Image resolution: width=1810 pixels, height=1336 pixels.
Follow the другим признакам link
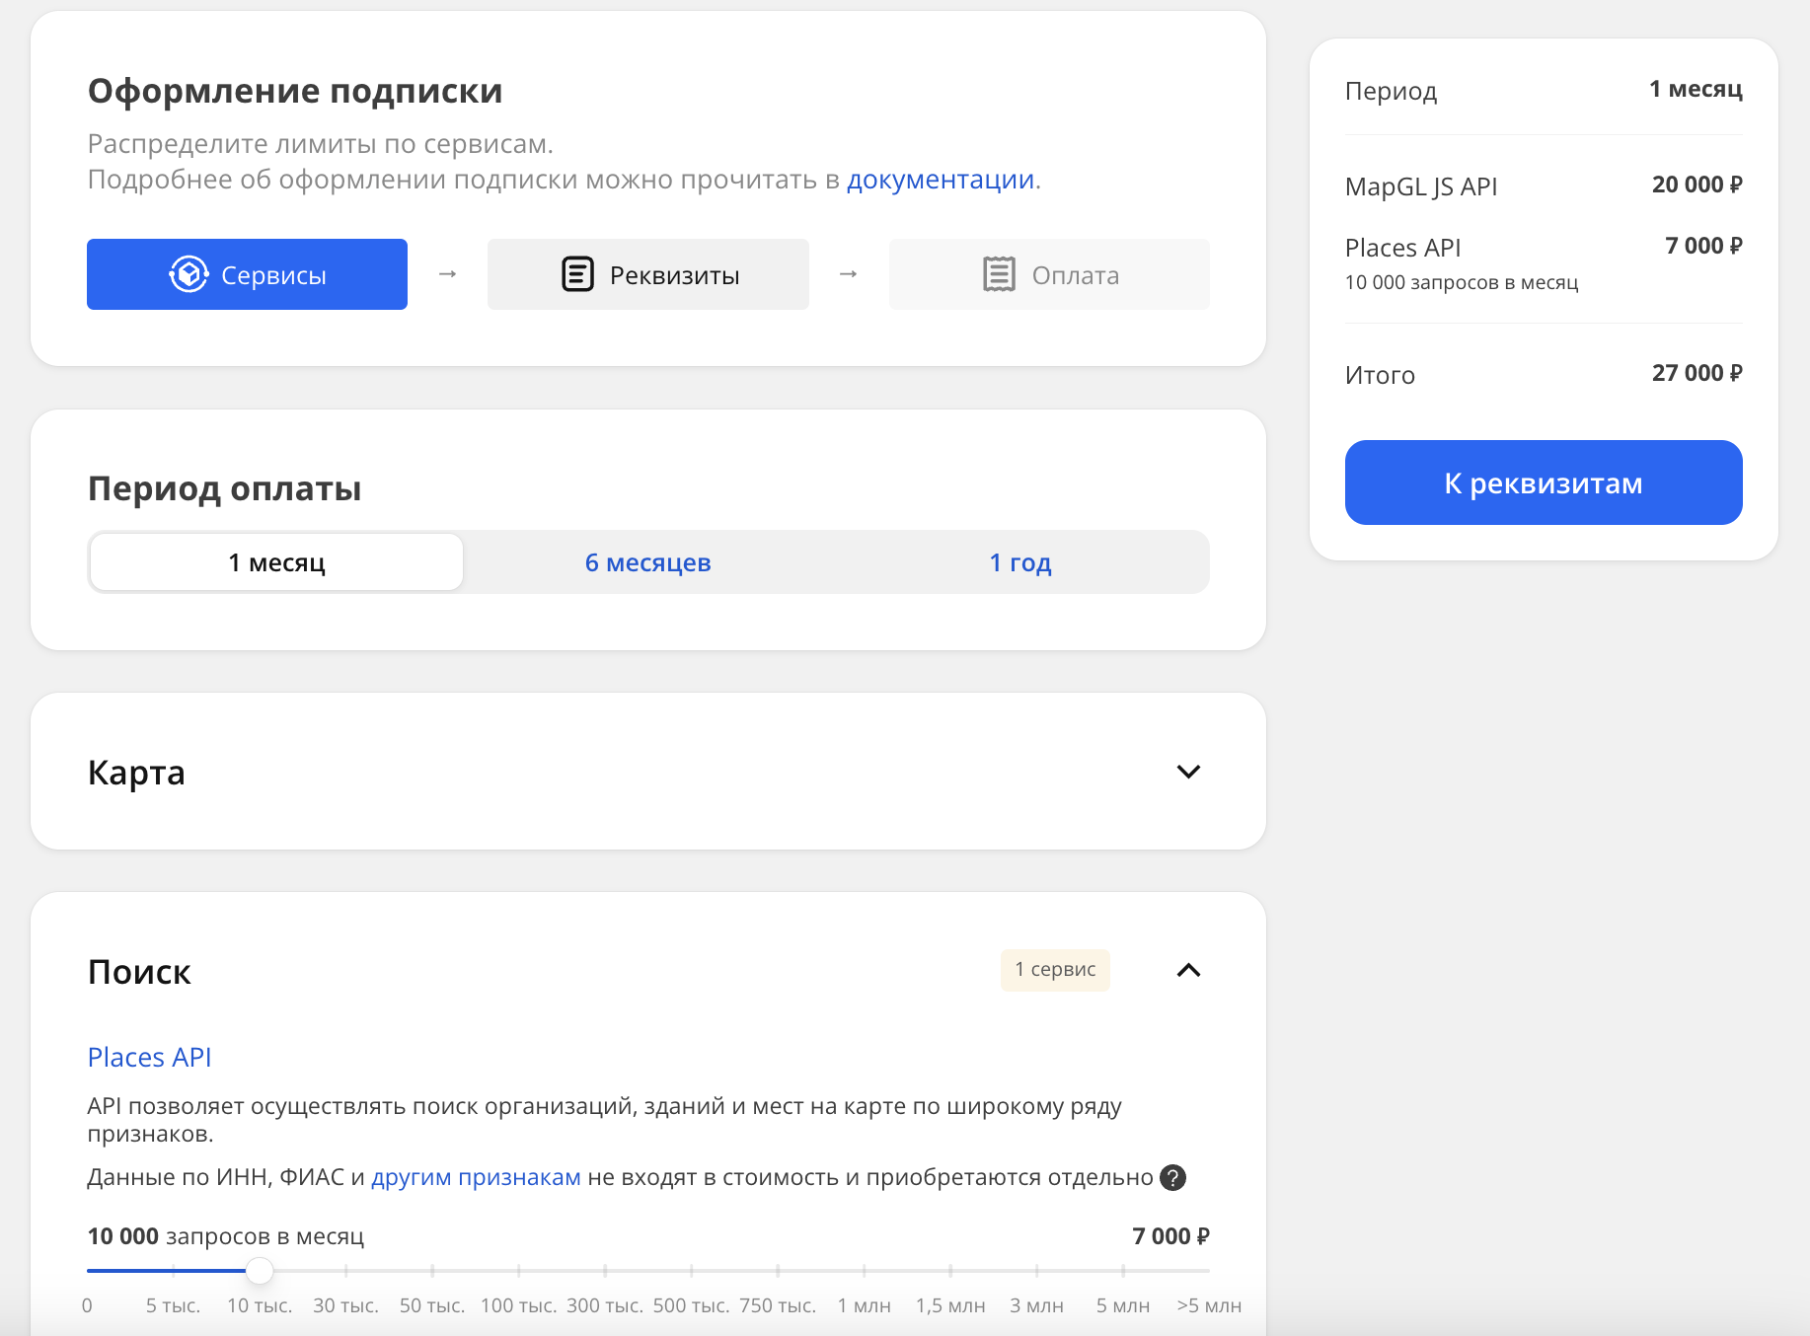(x=476, y=1177)
